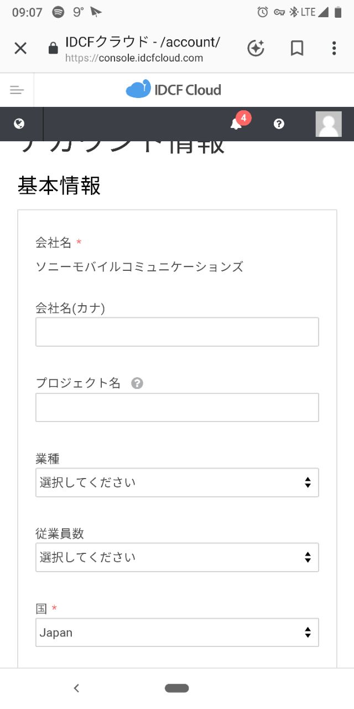354x709 pixels.
Task: Open the user profile avatar
Action: (x=329, y=124)
